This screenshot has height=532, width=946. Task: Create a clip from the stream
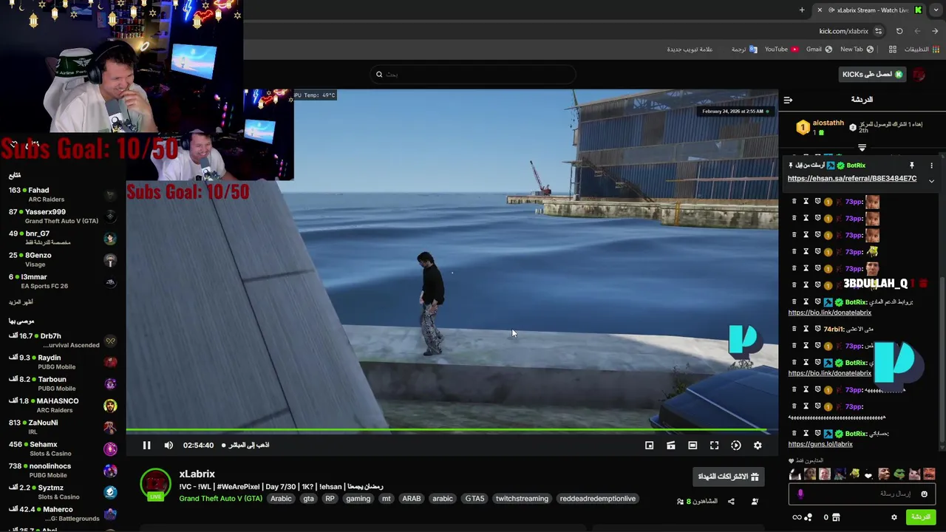tap(670, 445)
